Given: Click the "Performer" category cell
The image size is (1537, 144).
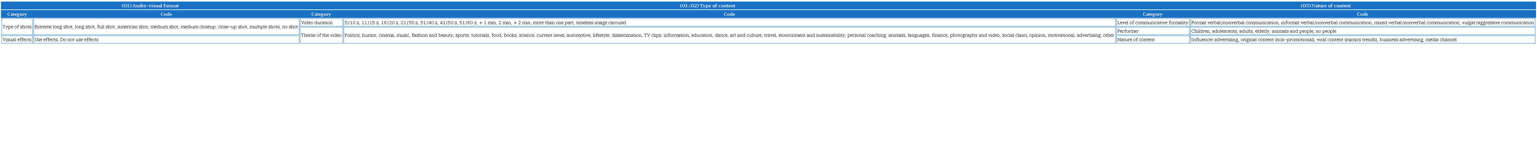Looking at the screenshot, I should pos(1152,31).
